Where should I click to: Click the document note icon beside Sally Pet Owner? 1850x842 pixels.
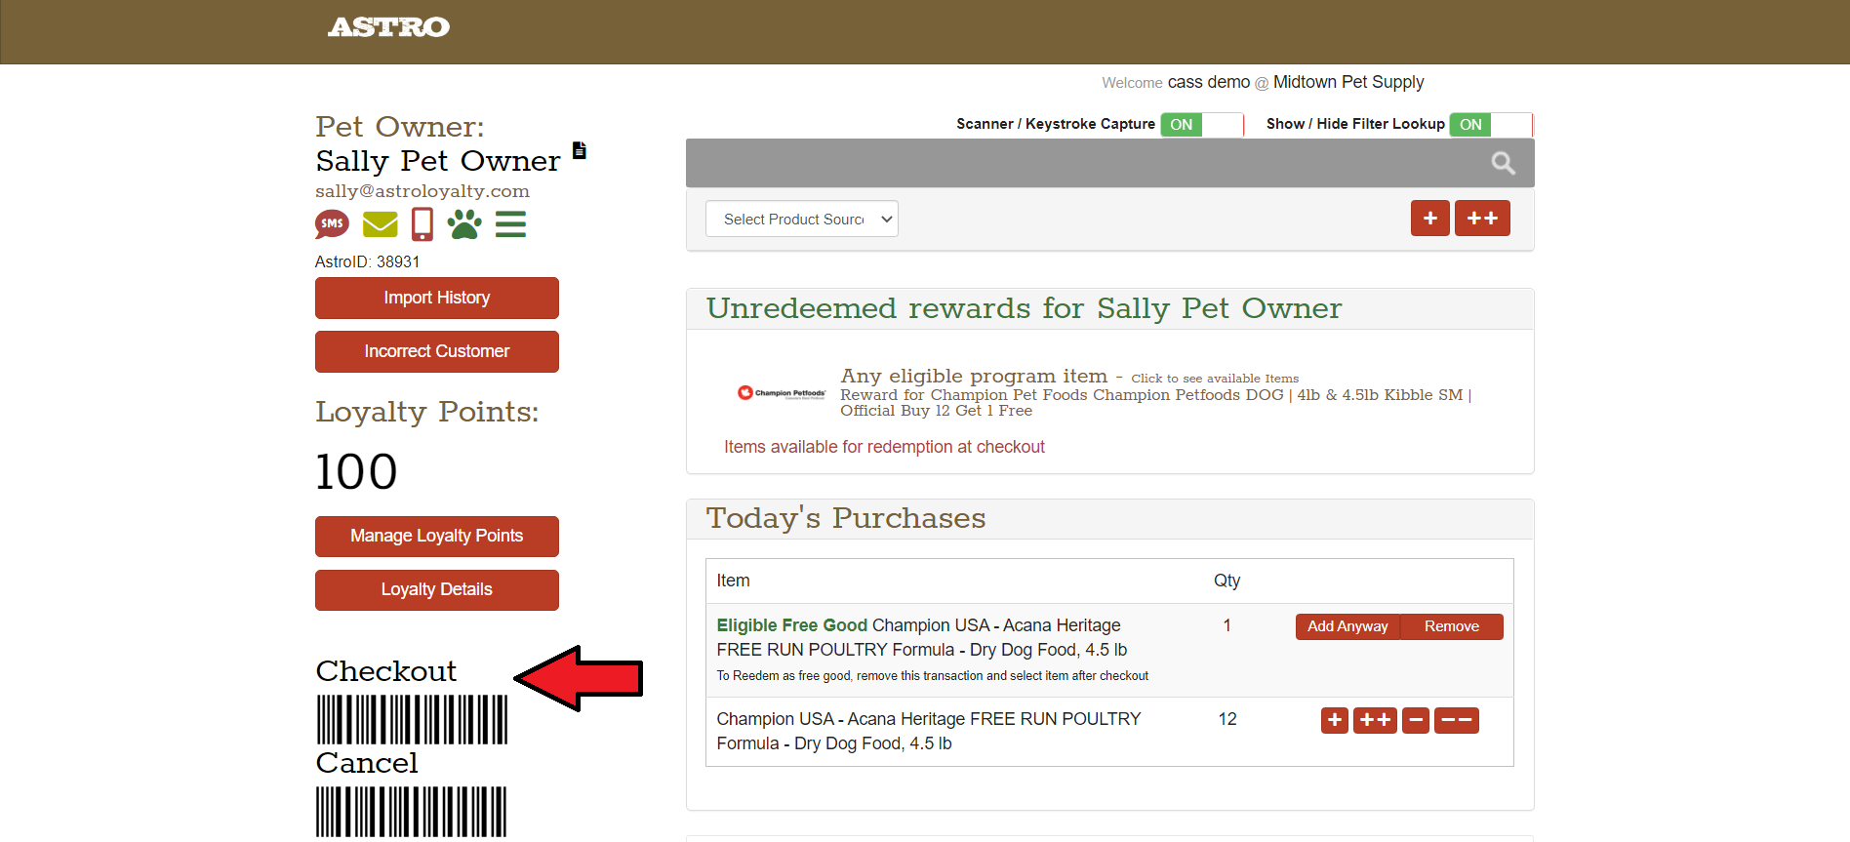pyautogui.click(x=579, y=150)
